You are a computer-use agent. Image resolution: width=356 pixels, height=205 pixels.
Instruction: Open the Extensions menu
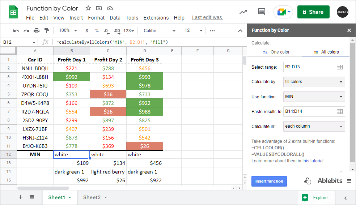click(x=156, y=18)
